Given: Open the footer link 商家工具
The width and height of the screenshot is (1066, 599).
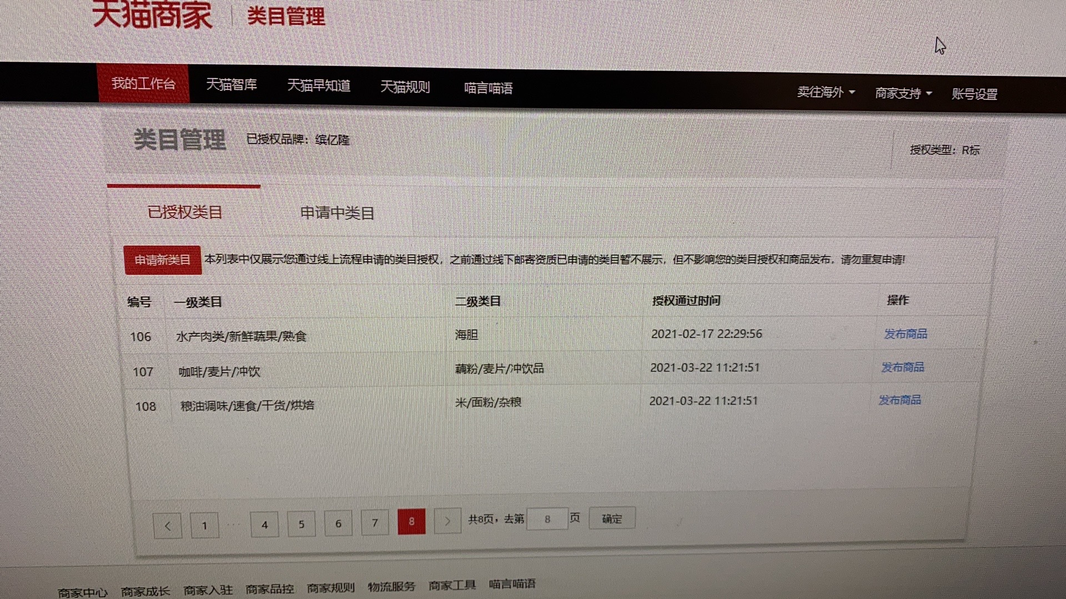Looking at the screenshot, I should pos(452,586).
